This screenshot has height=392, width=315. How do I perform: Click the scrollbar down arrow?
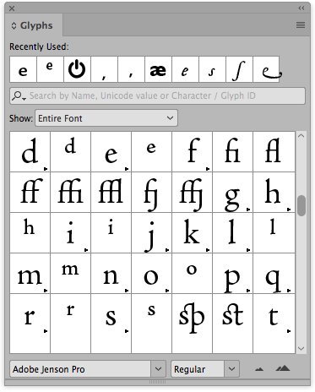click(x=301, y=349)
